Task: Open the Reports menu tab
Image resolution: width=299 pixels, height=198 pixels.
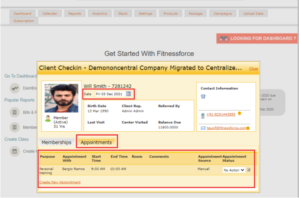Action: coord(75,14)
